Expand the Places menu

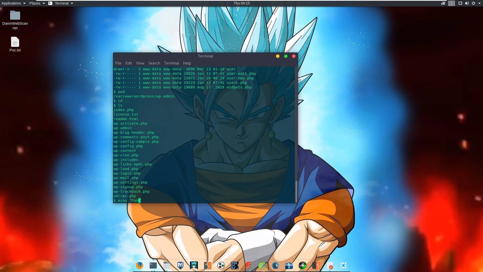[37, 3]
